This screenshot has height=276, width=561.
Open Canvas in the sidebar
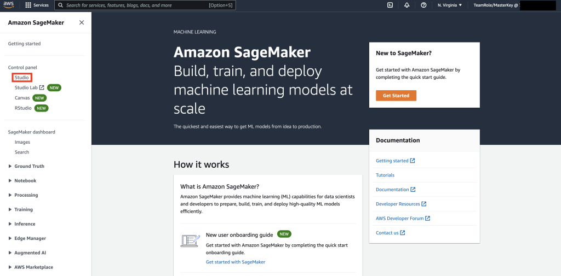click(22, 98)
